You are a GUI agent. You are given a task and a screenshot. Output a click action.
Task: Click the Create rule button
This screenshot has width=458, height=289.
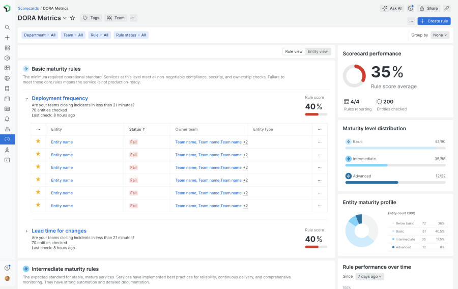[434, 21]
